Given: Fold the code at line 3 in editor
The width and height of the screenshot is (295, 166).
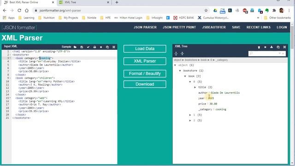Looking at the screenshot, I should click(10, 58).
